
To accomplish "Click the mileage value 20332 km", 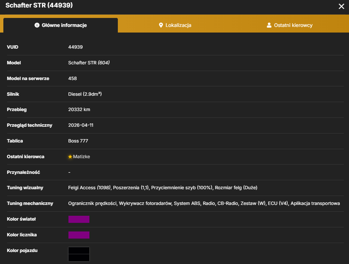I will tap(79, 110).
